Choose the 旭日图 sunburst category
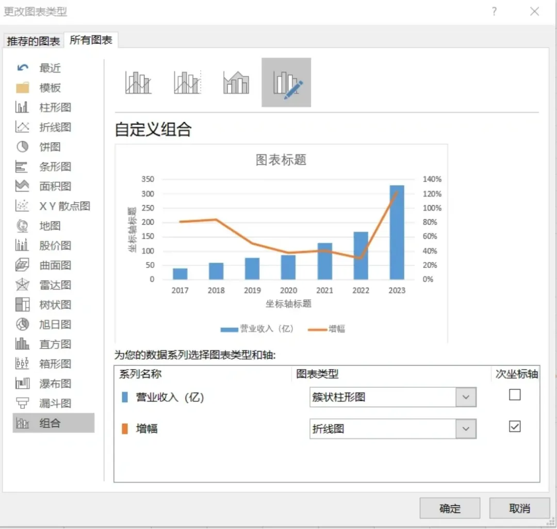Viewport: 557px width, 529px height. click(x=53, y=324)
